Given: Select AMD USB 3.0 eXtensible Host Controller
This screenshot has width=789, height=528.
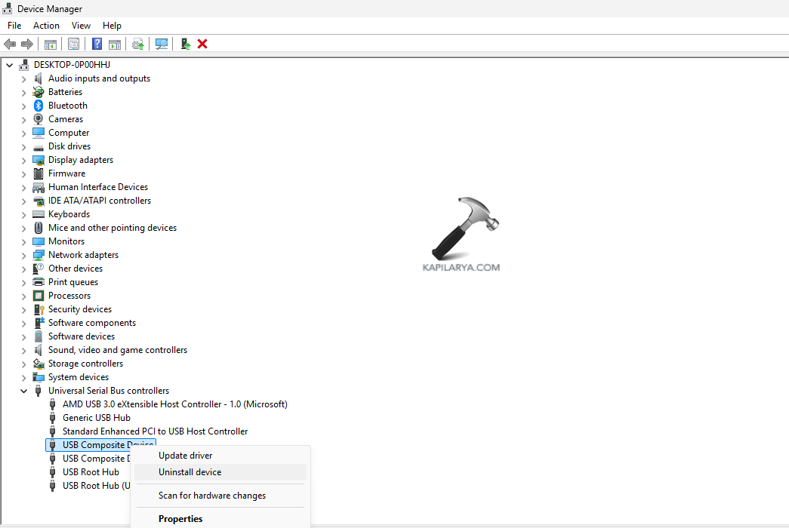Looking at the screenshot, I should pyautogui.click(x=174, y=404).
